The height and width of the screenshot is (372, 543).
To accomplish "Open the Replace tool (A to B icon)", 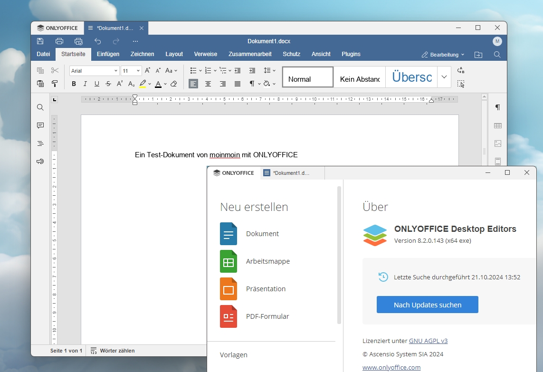I will [x=461, y=71].
